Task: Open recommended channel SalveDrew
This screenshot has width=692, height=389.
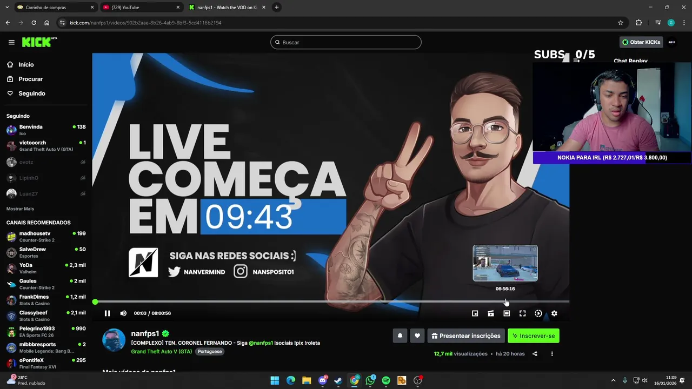Action: [x=46, y=252]
